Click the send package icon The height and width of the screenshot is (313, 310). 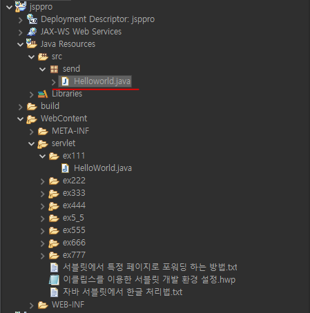click(x=54, y=69)
